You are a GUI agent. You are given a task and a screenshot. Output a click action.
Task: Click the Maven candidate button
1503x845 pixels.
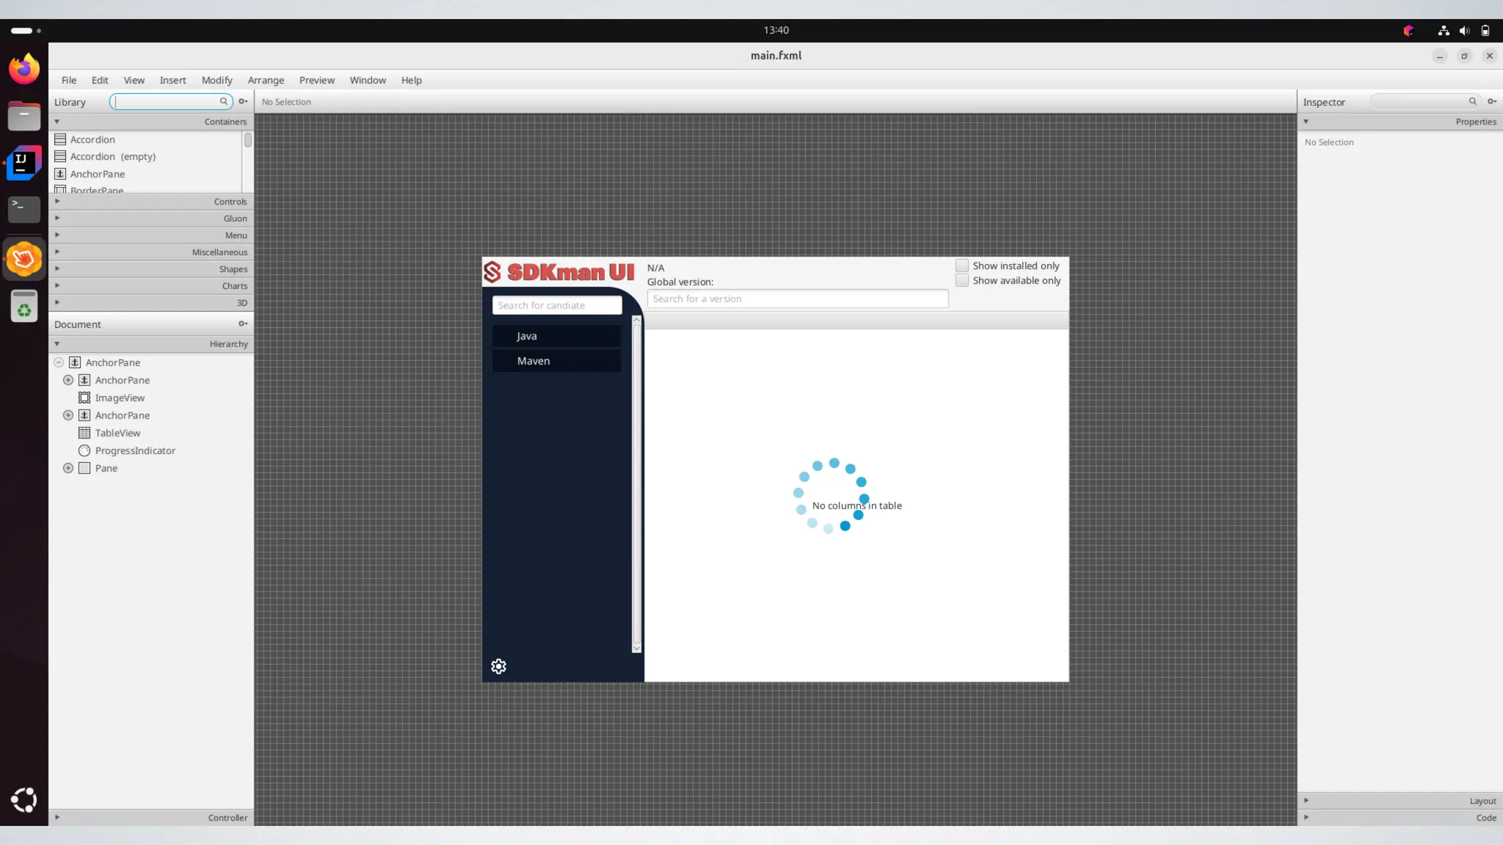coord(556,361)
